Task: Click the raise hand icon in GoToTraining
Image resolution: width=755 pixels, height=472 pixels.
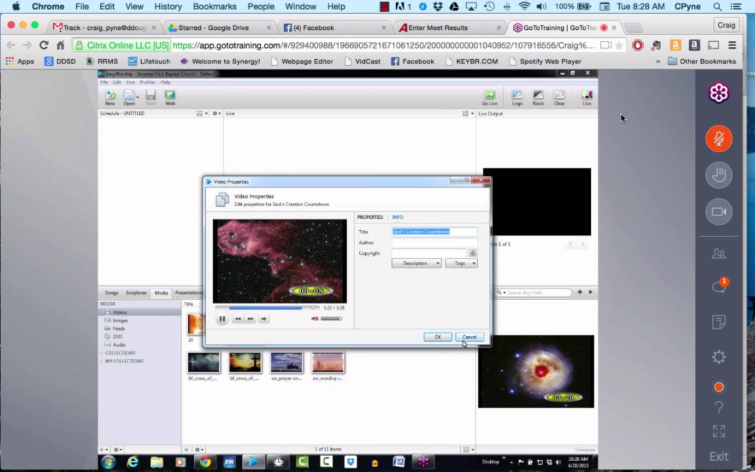Action: (x=718, y=175)
